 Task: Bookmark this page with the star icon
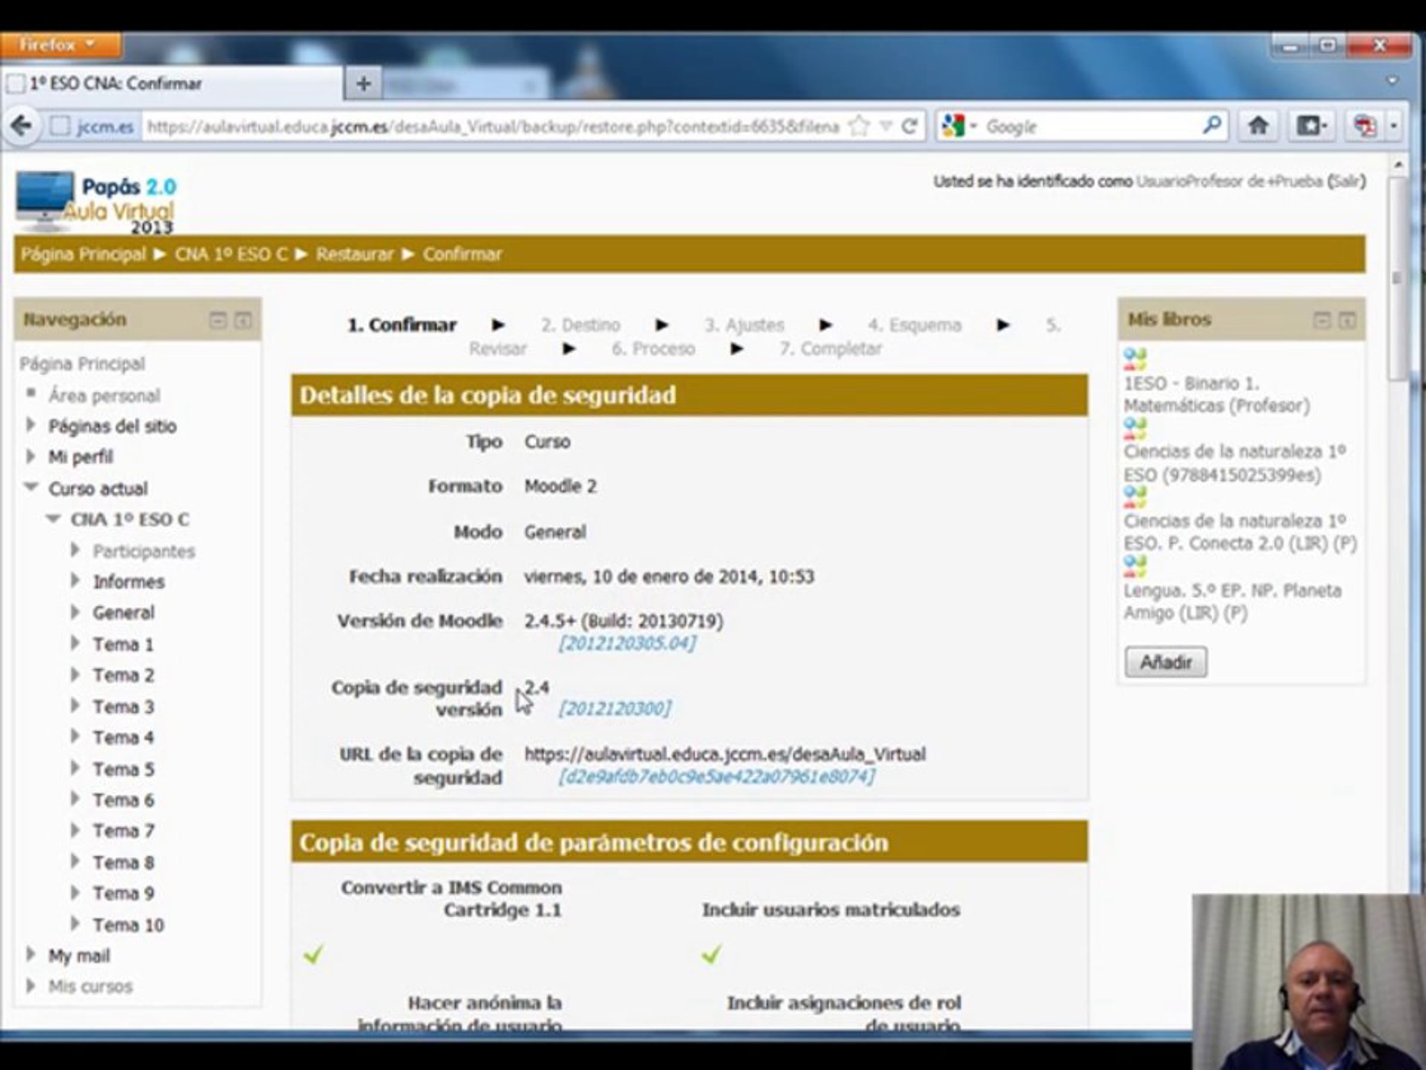click(859, 126)
